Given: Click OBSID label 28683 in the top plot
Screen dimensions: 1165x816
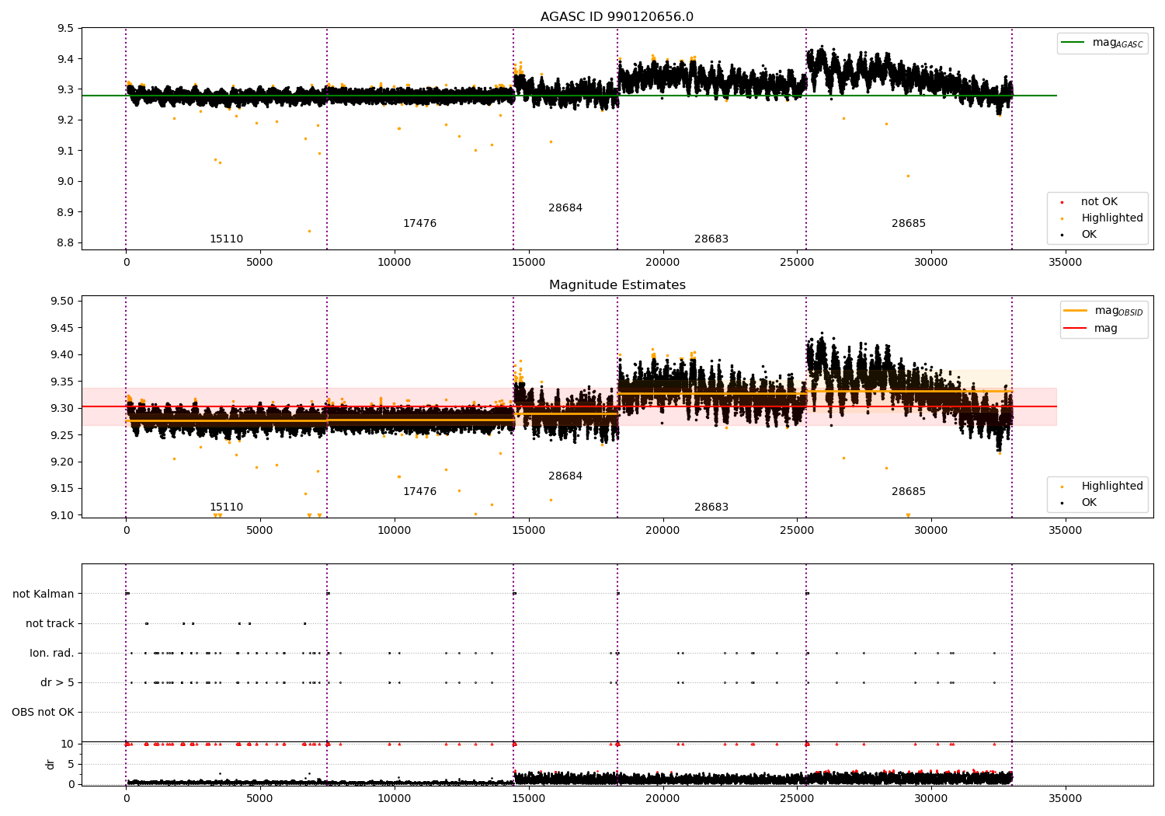Looking at the screenshot, I should click(x=711, y=239).
